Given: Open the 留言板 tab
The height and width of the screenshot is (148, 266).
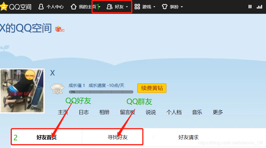Looking at the screenshot, I should [x=128, y=112].
